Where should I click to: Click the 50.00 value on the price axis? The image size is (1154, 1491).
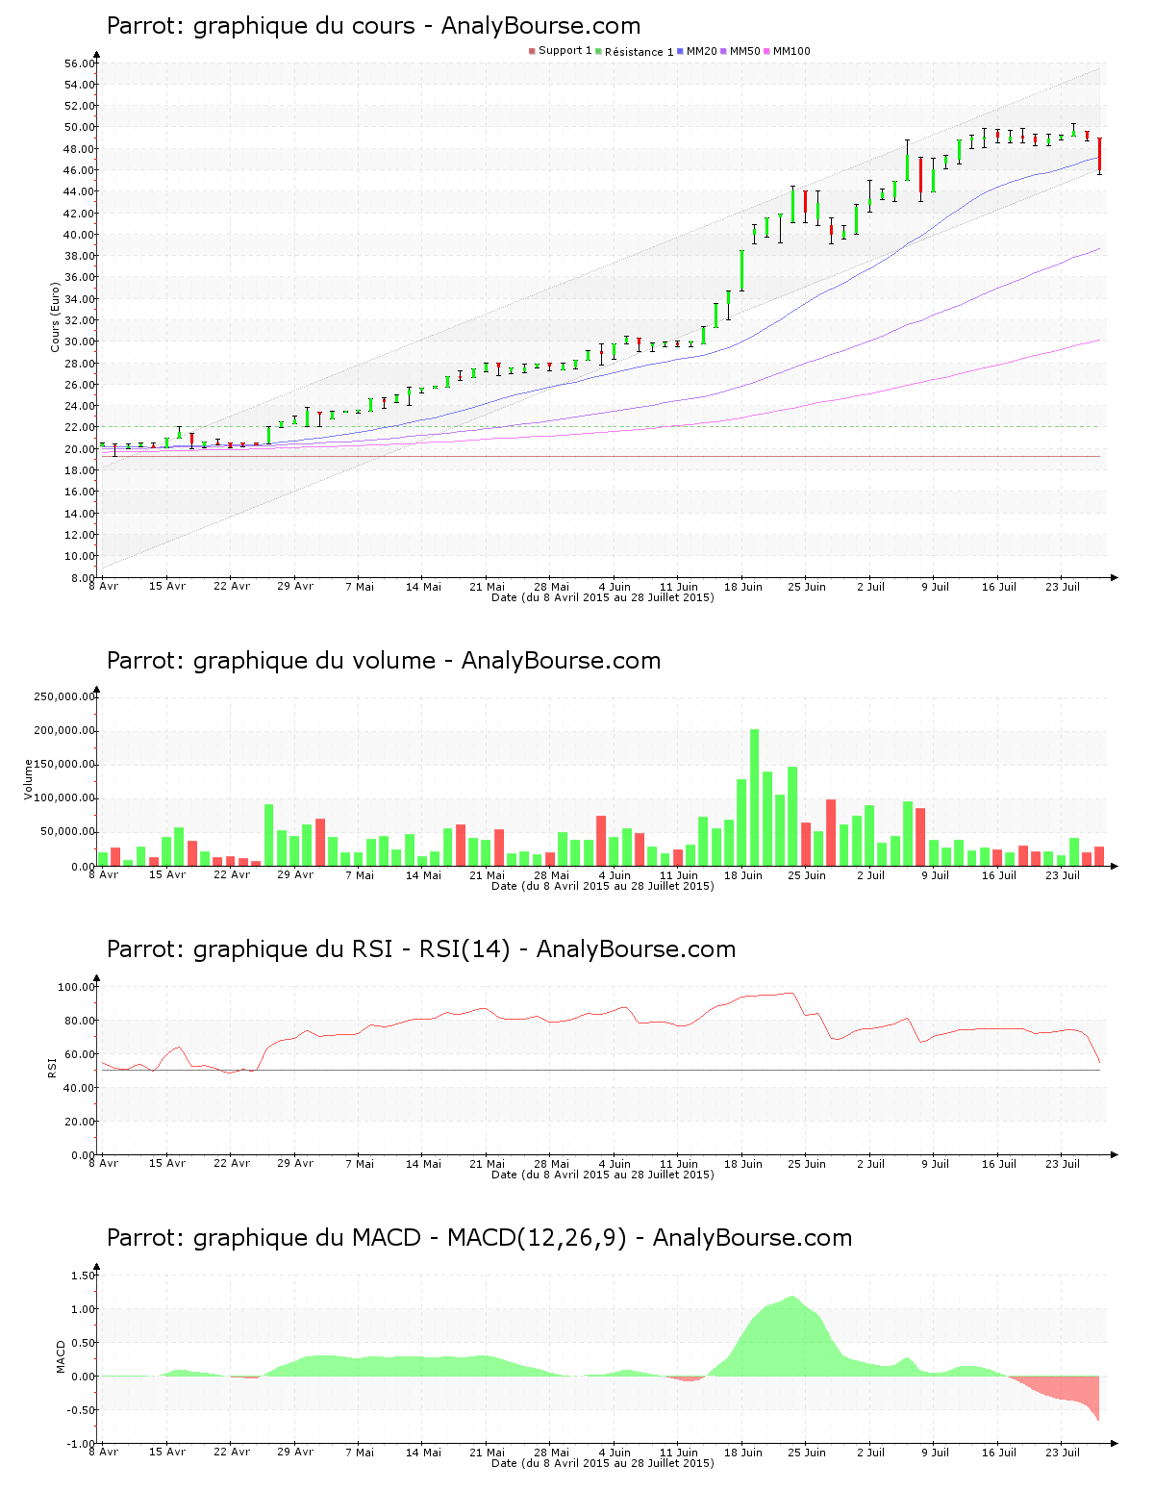coord(80,127)
